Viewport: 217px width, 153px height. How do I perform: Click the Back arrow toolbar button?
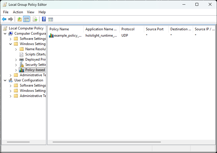tap(4, 19)
